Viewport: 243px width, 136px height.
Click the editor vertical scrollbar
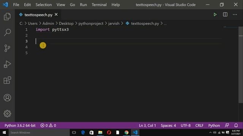240,65
